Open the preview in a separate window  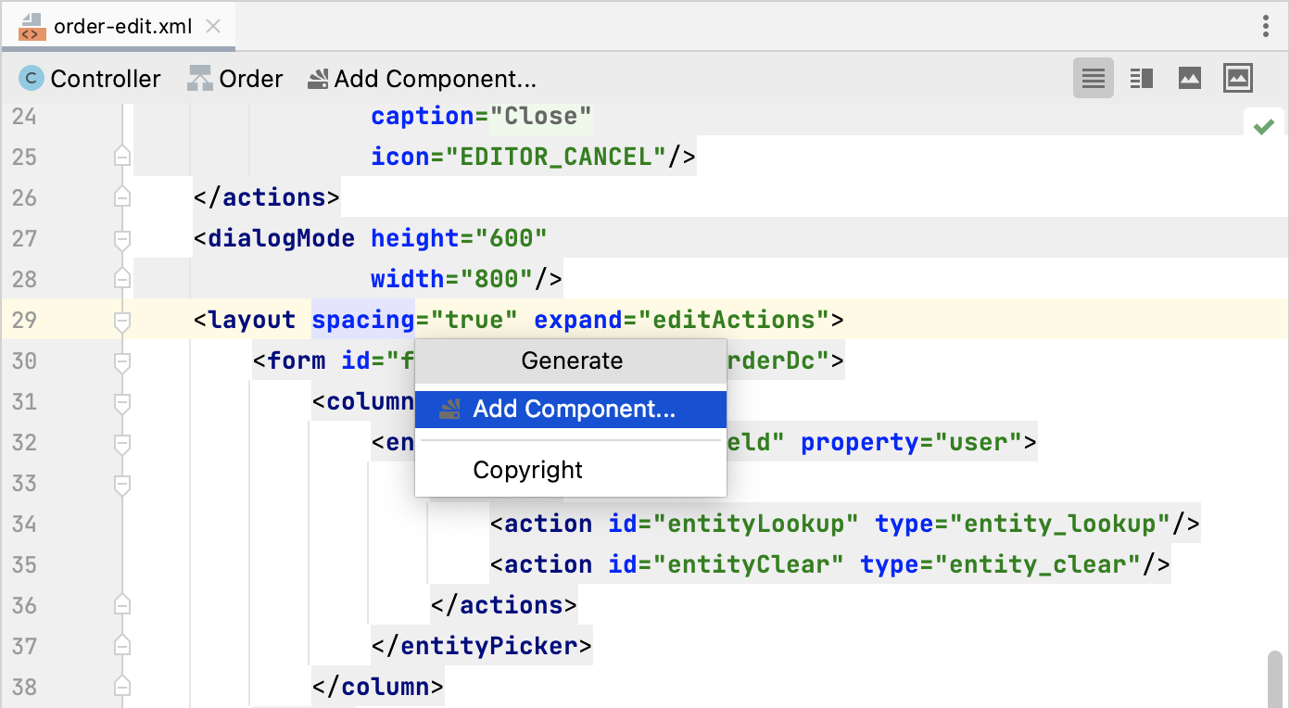tap(1238, 79)
